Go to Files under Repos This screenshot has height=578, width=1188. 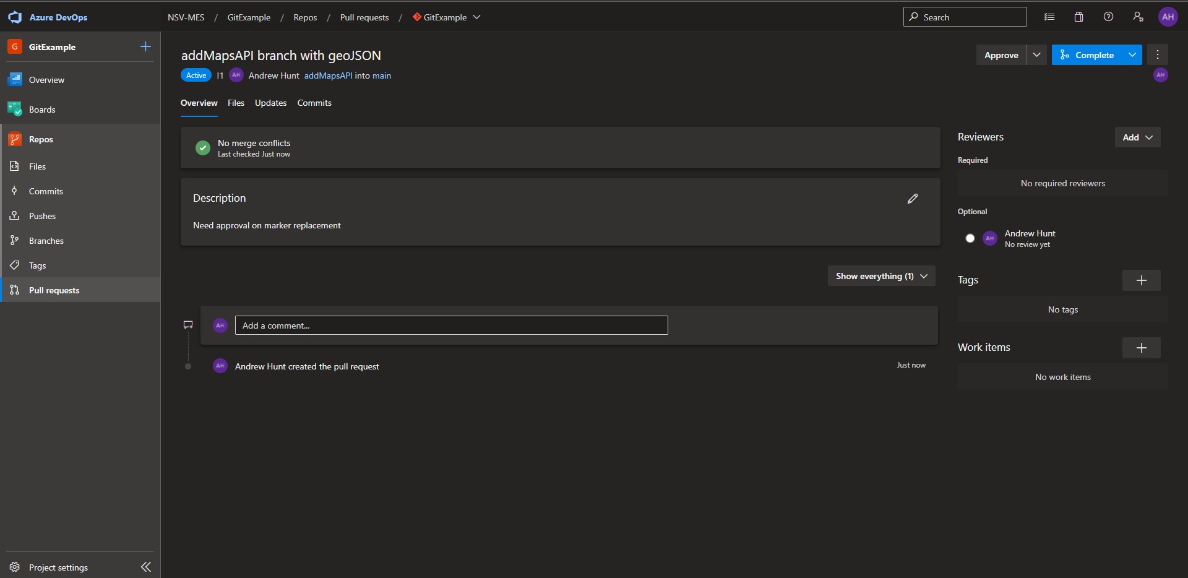(x=80, y=166)
